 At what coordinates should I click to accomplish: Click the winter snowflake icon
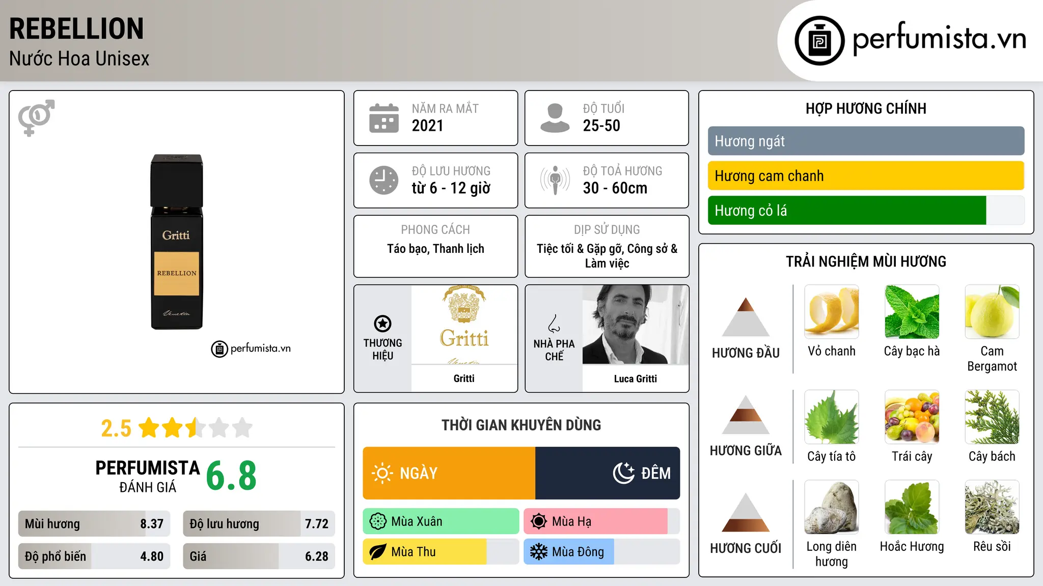point(539,552)
